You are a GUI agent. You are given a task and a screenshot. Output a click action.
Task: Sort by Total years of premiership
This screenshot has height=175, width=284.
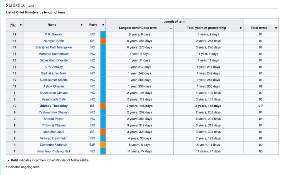(240, 28)
